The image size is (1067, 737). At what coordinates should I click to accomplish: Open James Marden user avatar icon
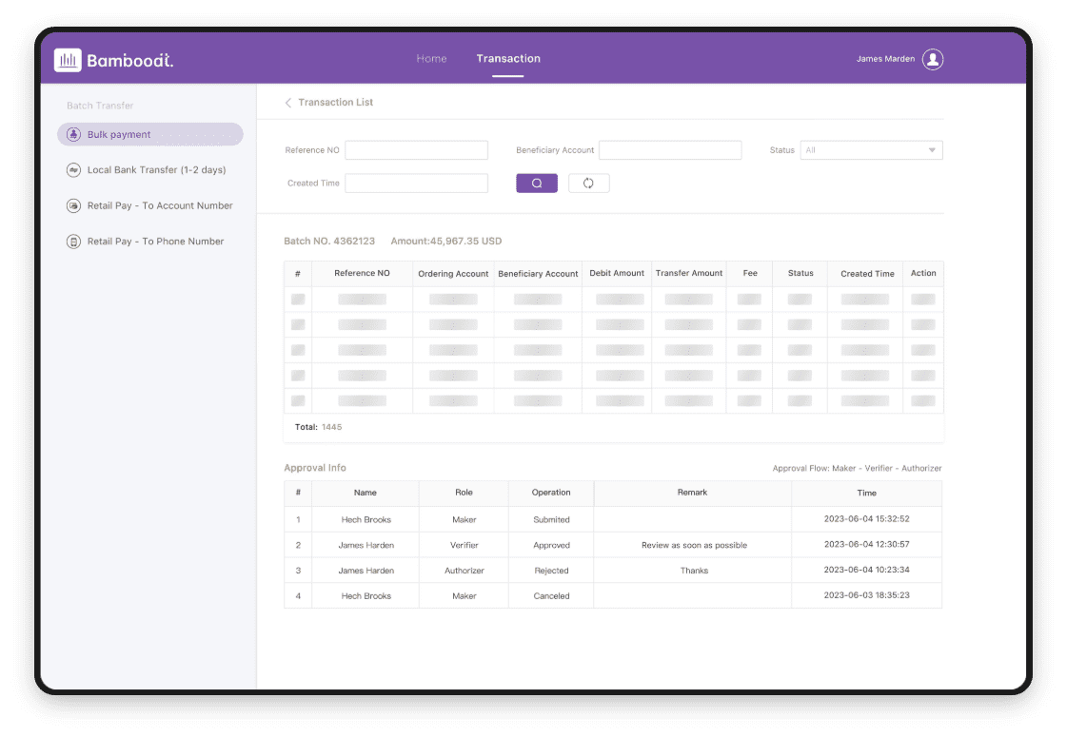pos(933,59)
